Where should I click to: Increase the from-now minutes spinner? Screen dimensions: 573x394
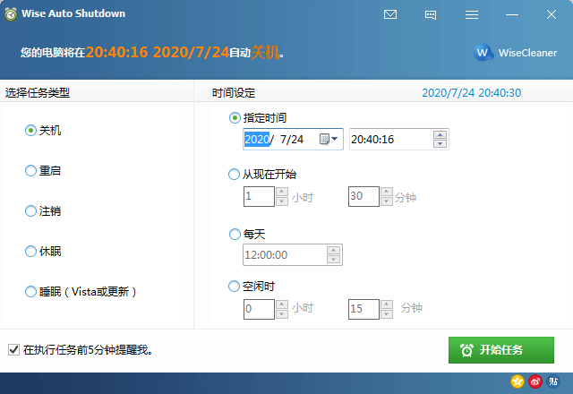[387, 192]
